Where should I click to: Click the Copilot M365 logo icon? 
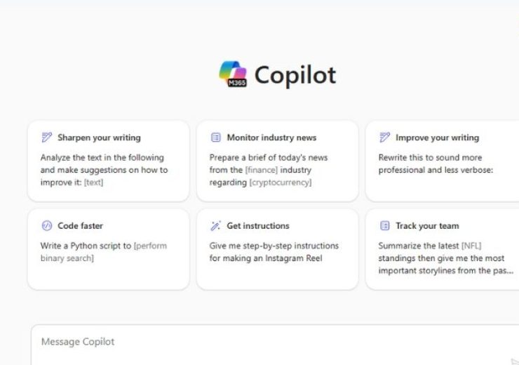[233, 74]
